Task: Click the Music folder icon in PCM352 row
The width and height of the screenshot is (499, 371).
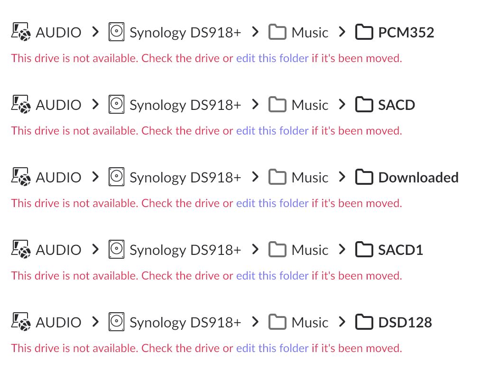Action: pyautogui.click(x=277, y=32)
